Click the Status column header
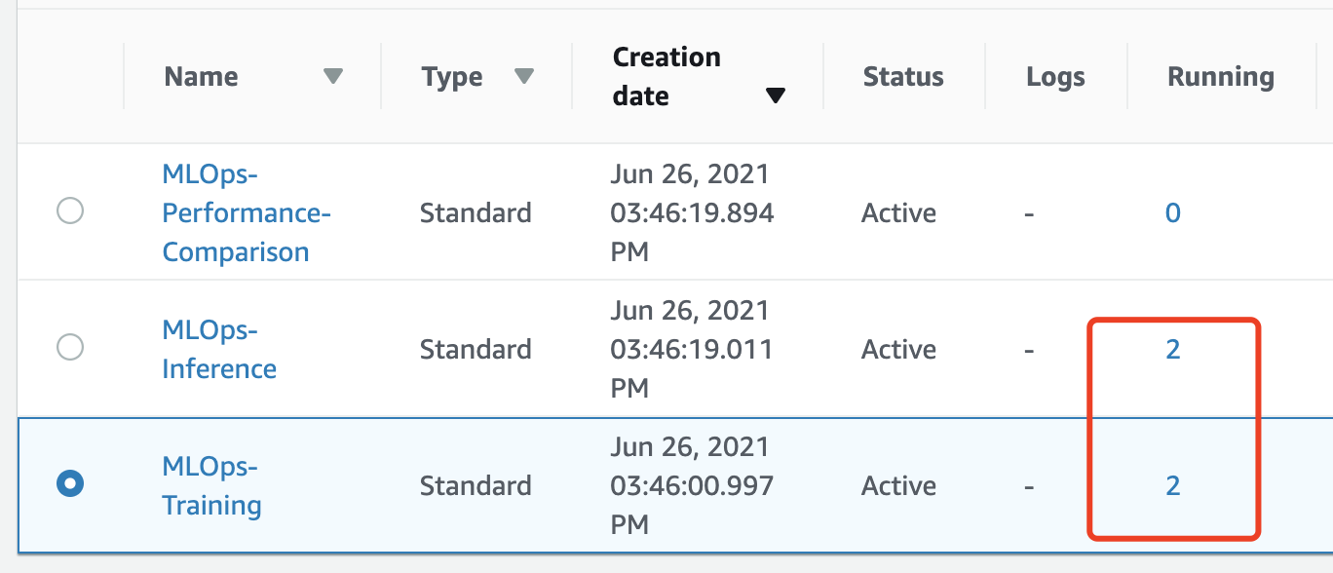 coord(903,76)
